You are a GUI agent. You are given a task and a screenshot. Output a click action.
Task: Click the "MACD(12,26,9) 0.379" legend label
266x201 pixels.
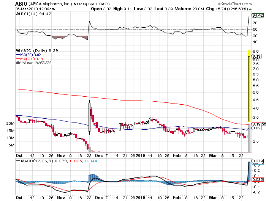pos(44,161)
